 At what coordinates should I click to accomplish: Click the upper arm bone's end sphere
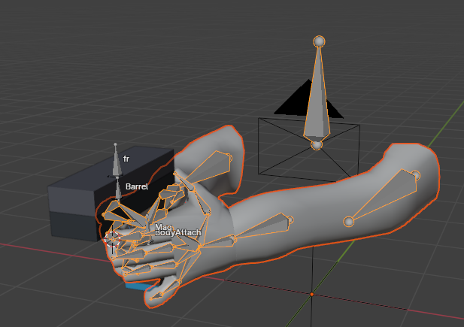[415, 175]
